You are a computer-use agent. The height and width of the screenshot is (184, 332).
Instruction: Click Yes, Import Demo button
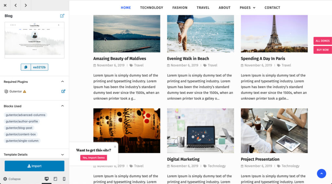(94, 158)
